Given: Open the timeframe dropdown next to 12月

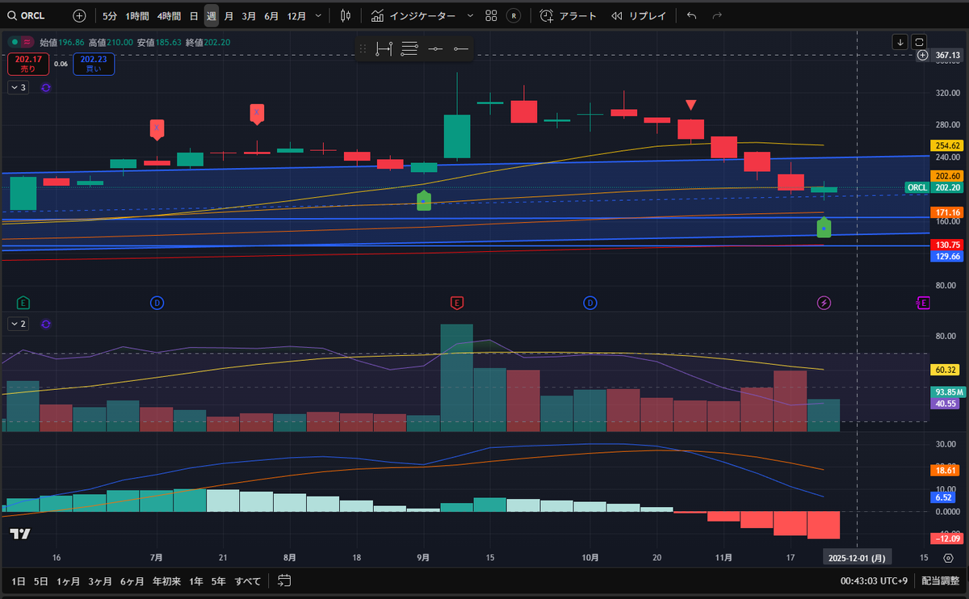Looking at the screenshot, I should (318, 15).
